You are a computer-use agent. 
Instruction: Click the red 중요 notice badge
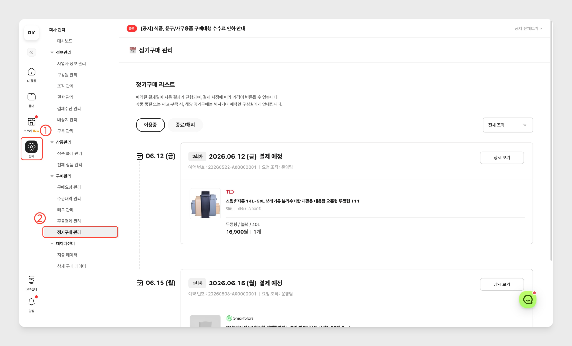pyautogui.click(x=132, y=29)
